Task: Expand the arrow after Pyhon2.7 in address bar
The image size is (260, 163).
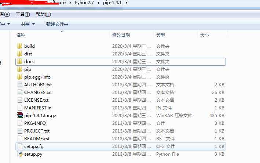Action: (99, 3)
